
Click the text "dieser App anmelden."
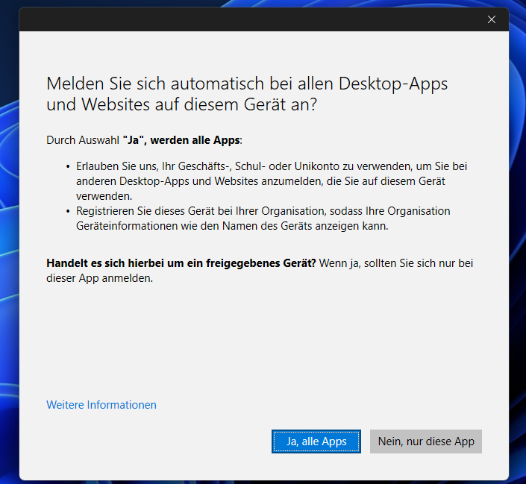(99, 278)
